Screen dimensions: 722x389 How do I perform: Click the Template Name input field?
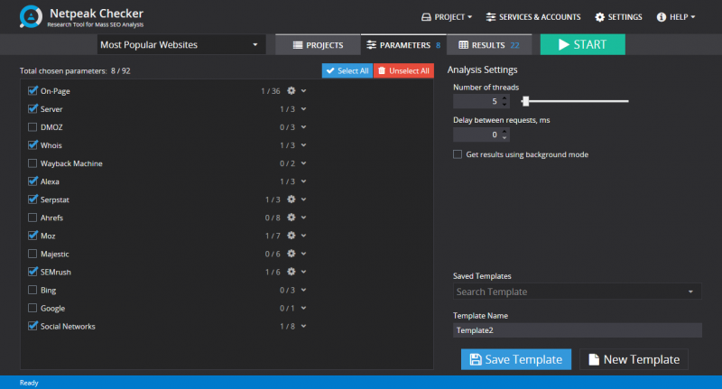tap(577, 330)
